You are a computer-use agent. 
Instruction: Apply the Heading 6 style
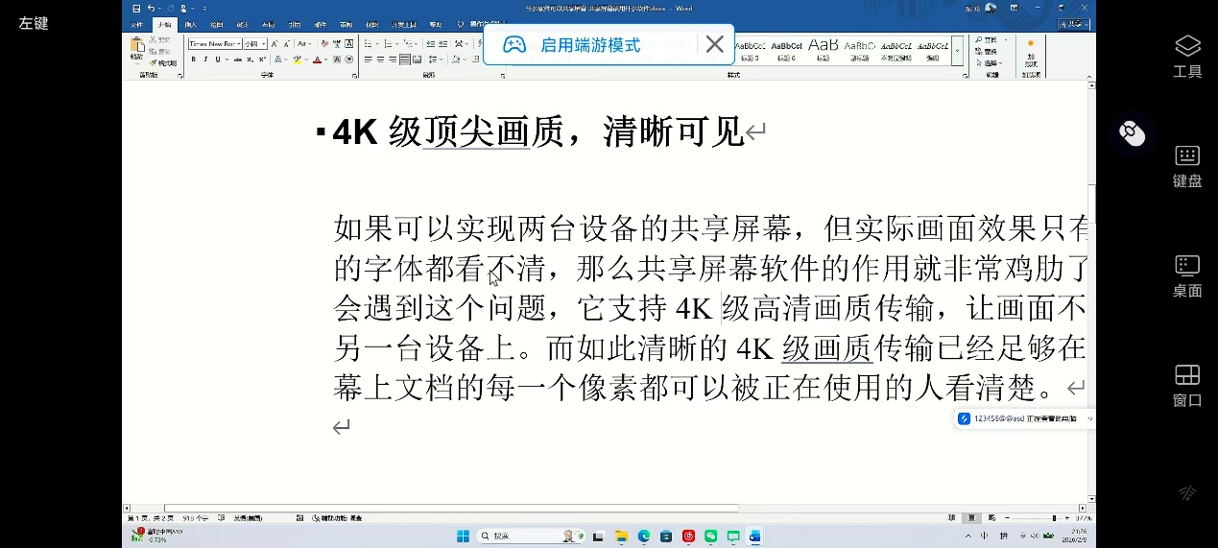pos(786,51)
